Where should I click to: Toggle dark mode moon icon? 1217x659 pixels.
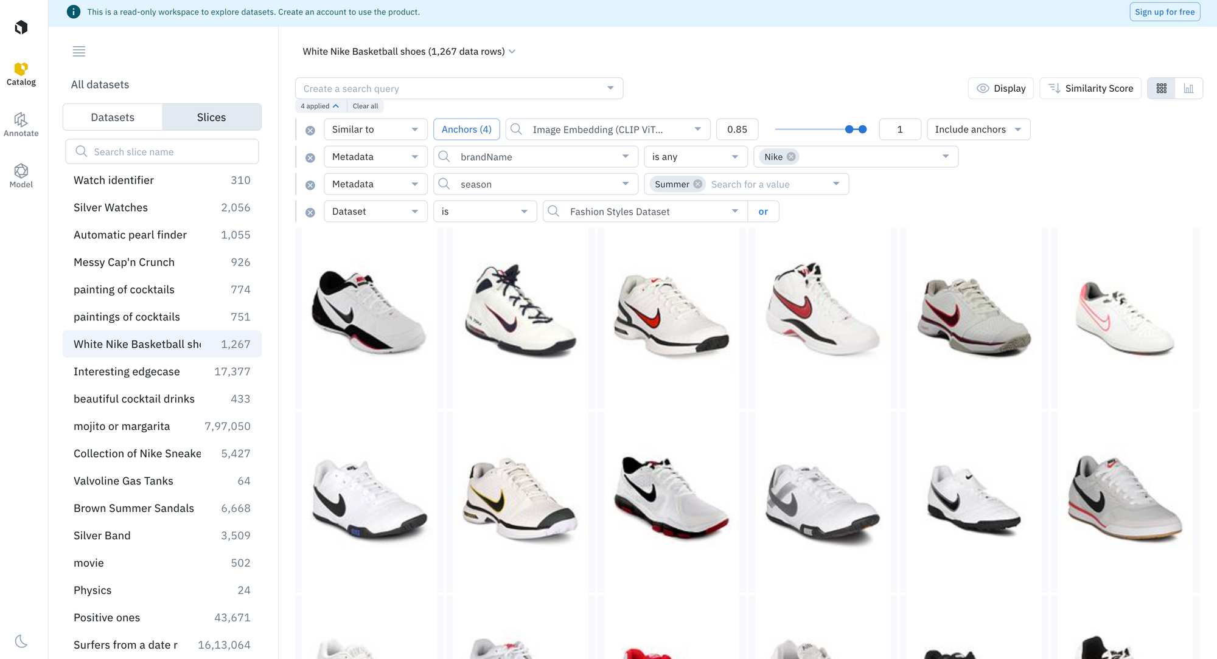(21, 641)
